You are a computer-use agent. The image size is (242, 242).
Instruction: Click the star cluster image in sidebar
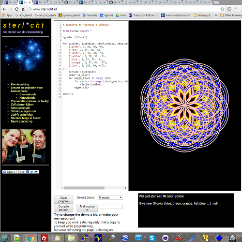click(x=24, y=54)
